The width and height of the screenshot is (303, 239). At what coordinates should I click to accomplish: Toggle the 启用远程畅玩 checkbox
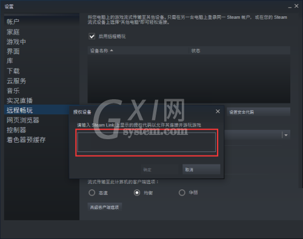tap(92, 36)
